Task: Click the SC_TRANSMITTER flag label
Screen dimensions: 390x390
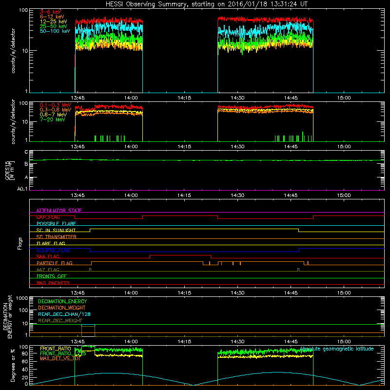Action: 56,237
